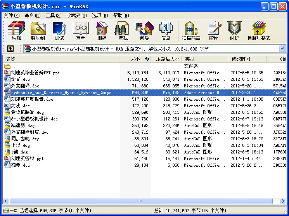Image resolution: width=289 pixels, height=216 pixels.
Task: Click the key password icon in status bar
Action: (x=14, y=211)
